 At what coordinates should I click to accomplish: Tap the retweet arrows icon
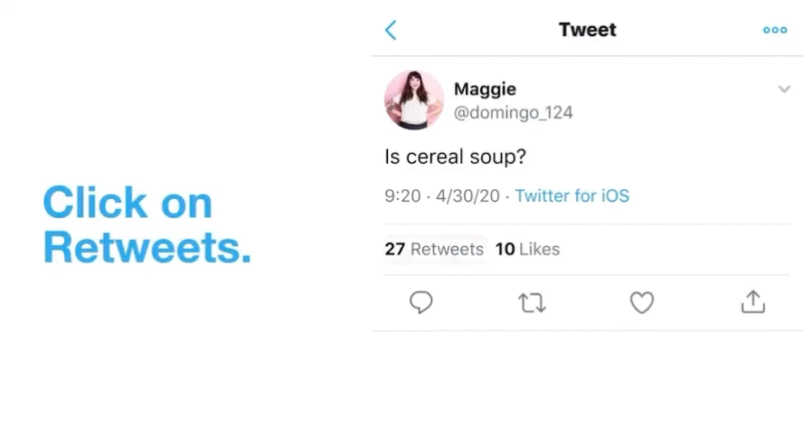coord(532,302)
